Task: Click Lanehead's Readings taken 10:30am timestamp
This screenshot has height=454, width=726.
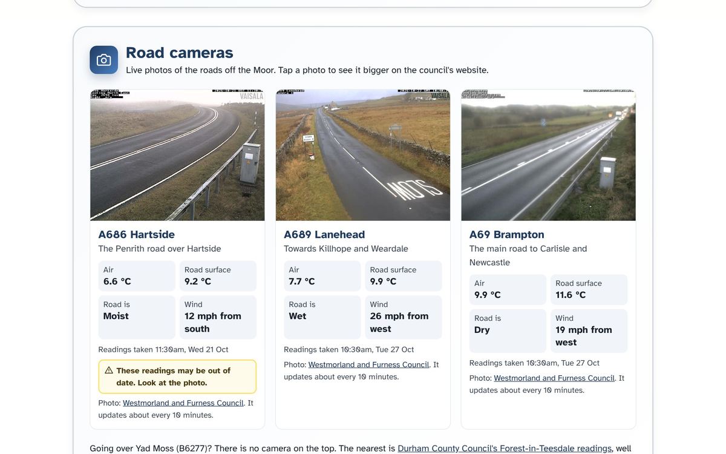Action: [349, 349]
